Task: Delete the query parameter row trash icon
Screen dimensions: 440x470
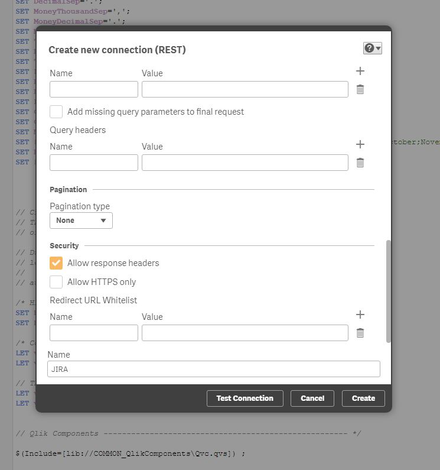Action: (360, 89)
